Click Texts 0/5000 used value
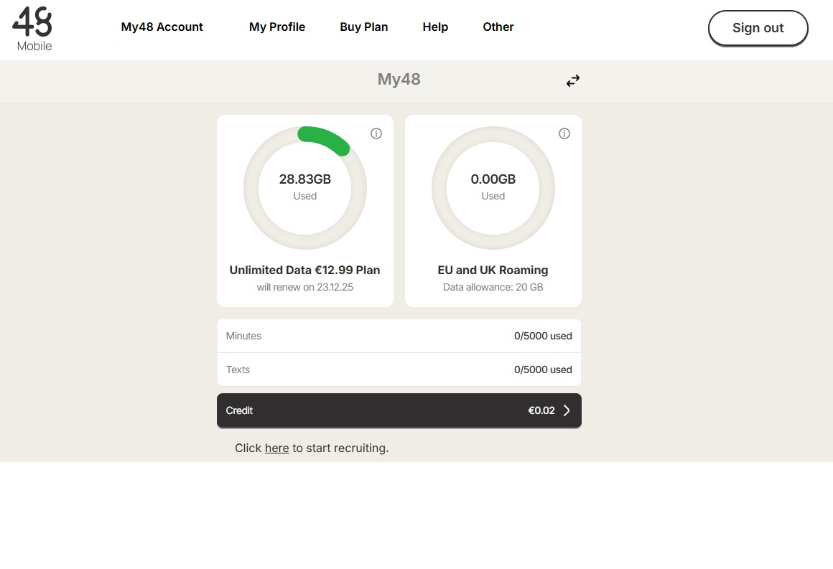 click(x=543, y=370)
